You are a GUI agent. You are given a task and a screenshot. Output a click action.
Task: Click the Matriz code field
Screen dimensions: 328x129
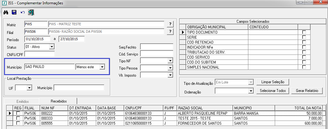(36, 24)
